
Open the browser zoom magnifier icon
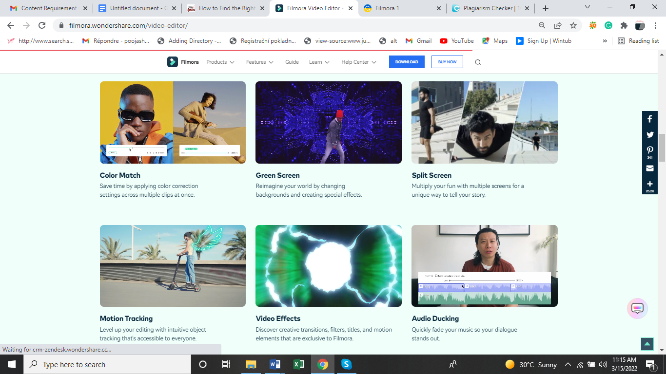542,25
